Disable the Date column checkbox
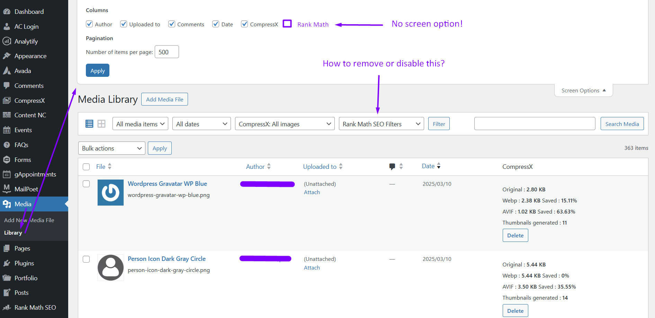Screen dimensions: 655x318 216,24
